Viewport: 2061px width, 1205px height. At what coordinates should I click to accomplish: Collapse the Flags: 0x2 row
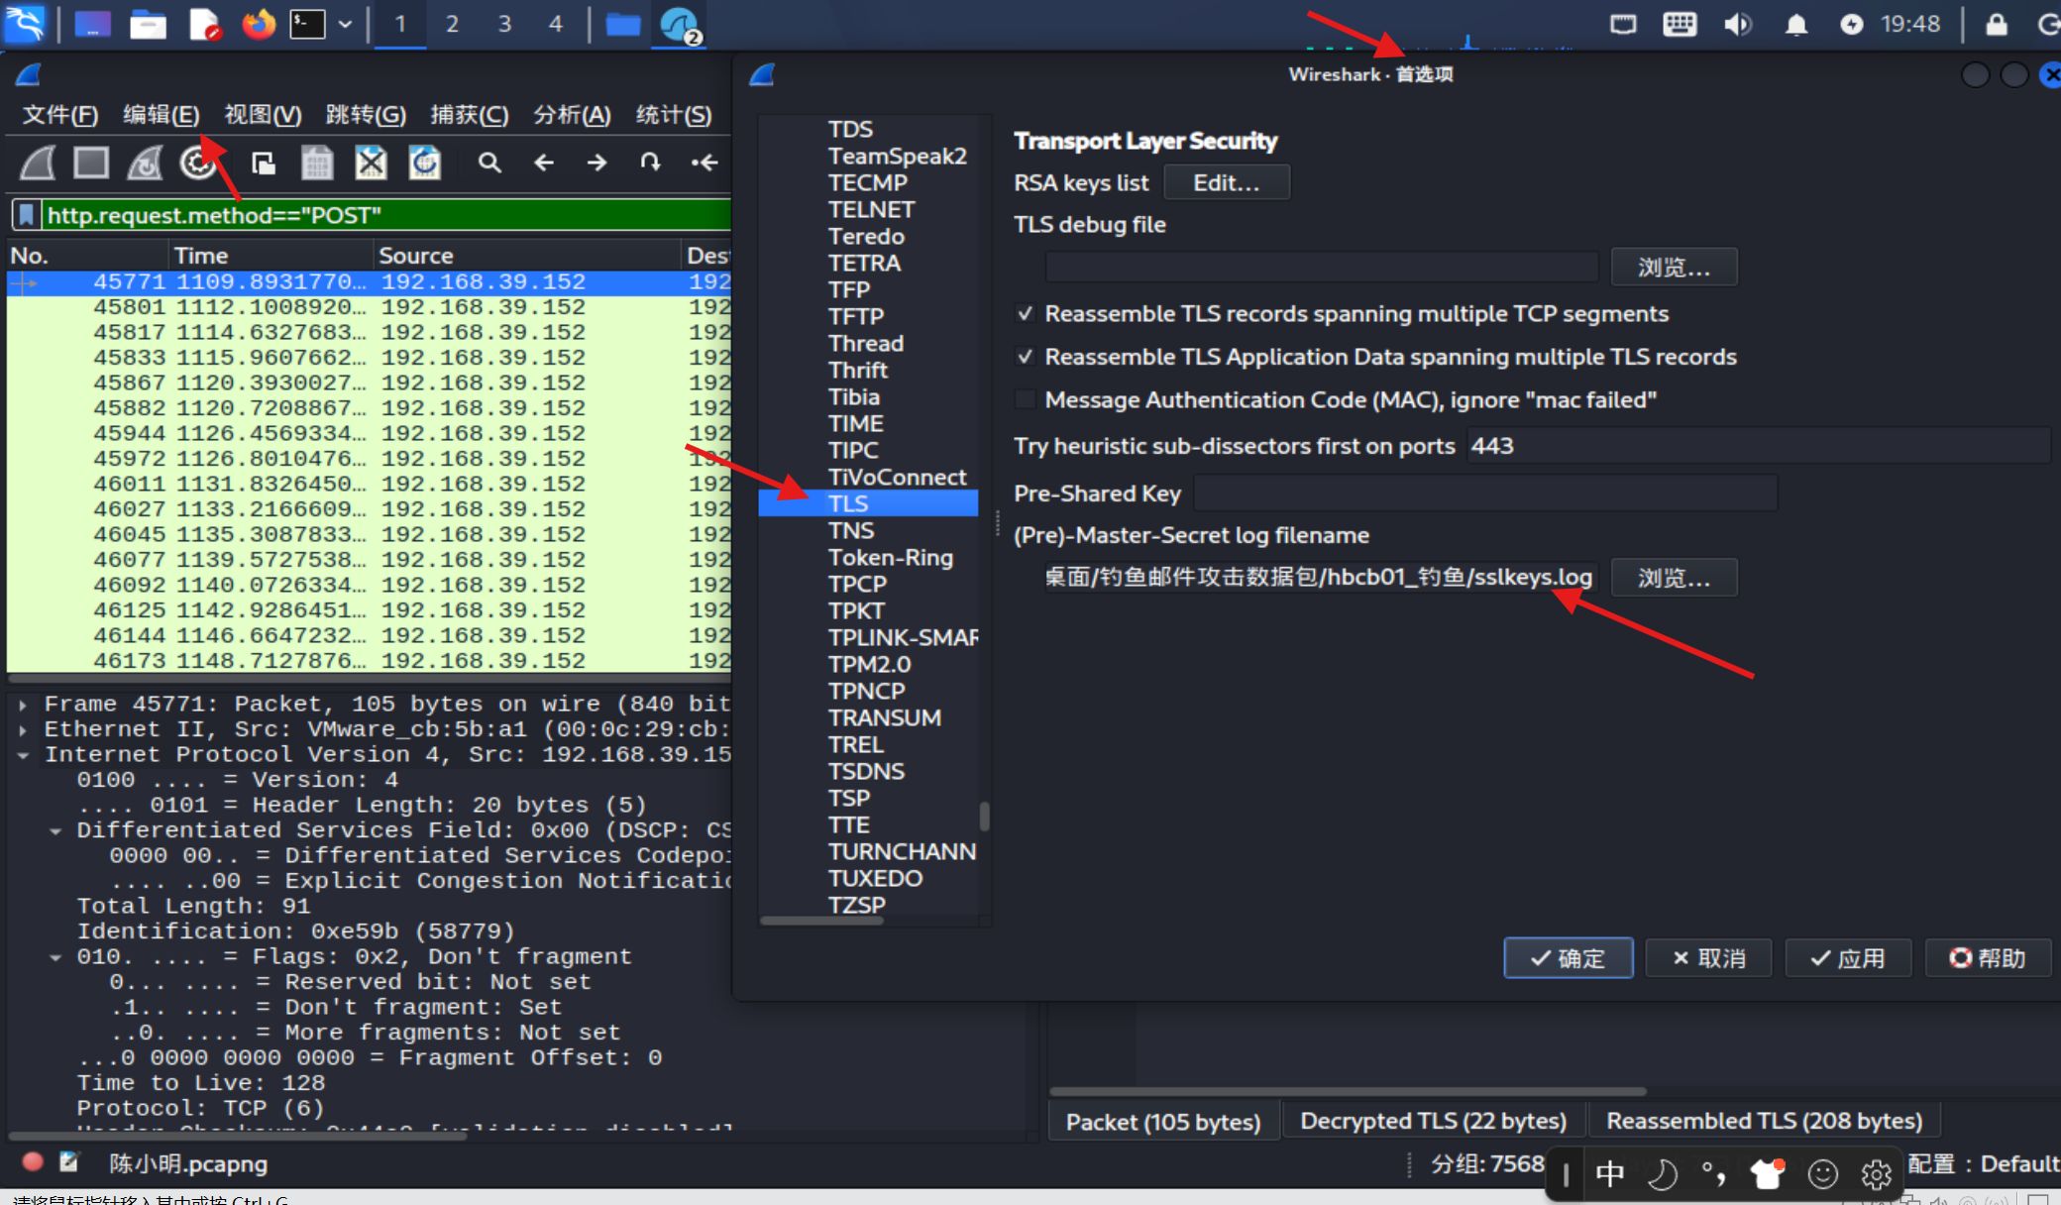pos(55,957)
